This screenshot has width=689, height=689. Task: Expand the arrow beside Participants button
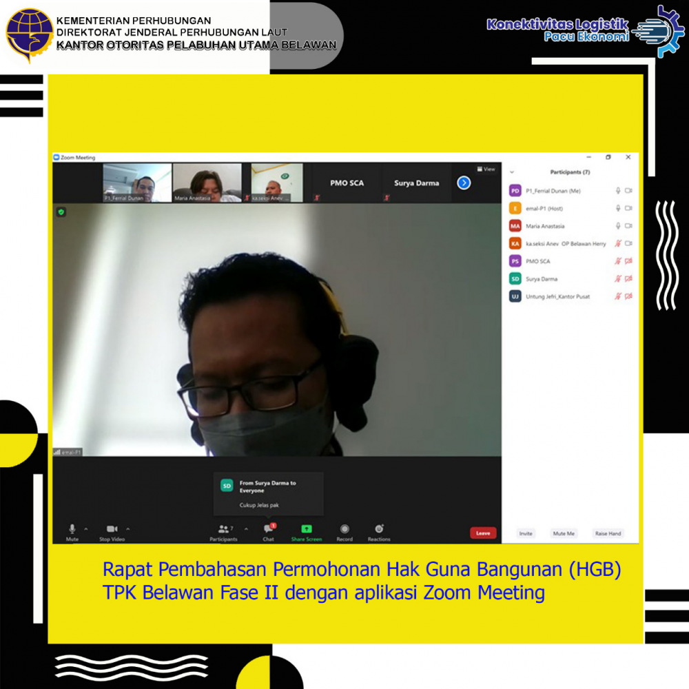click(x=246, y=528)
